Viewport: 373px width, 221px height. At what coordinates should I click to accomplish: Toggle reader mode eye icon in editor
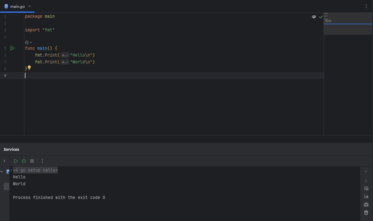pyautogui.click(x=314, y=17)
